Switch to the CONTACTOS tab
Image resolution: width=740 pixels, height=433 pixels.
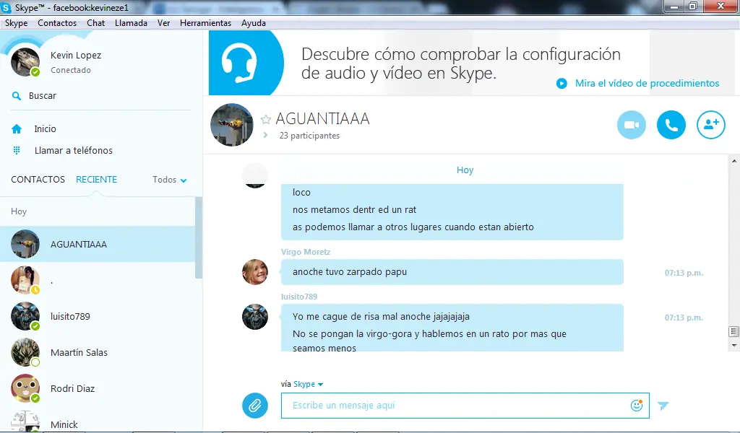[38, 180]
